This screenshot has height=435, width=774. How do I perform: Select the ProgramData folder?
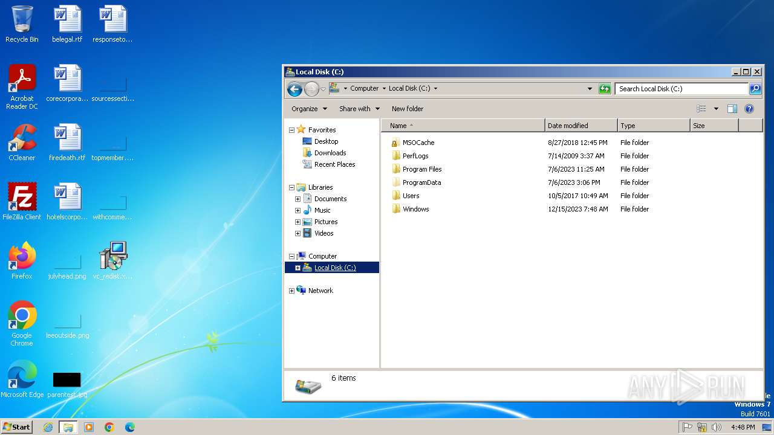(x=421, y=182)
